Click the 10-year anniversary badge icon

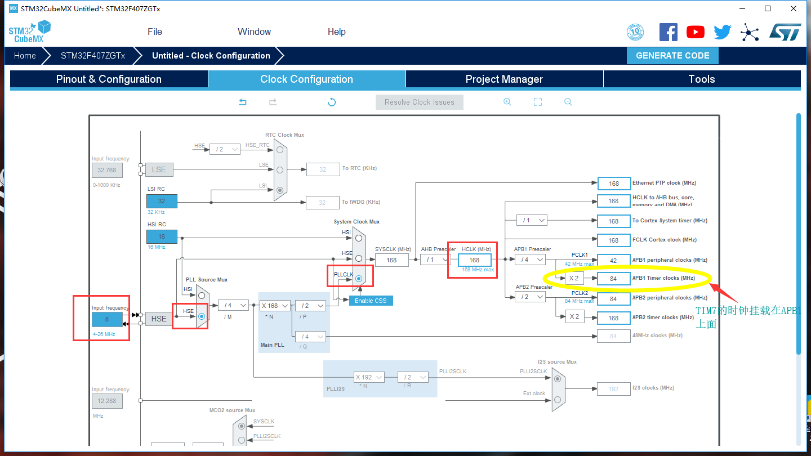click(635, 32)
